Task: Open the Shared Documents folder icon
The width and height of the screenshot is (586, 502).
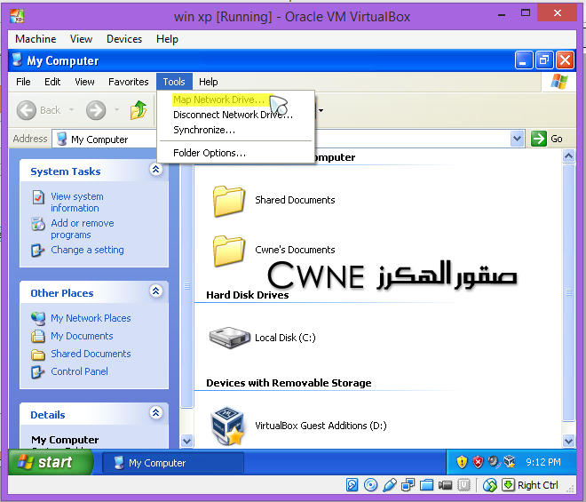Action: tap(228, 201)
